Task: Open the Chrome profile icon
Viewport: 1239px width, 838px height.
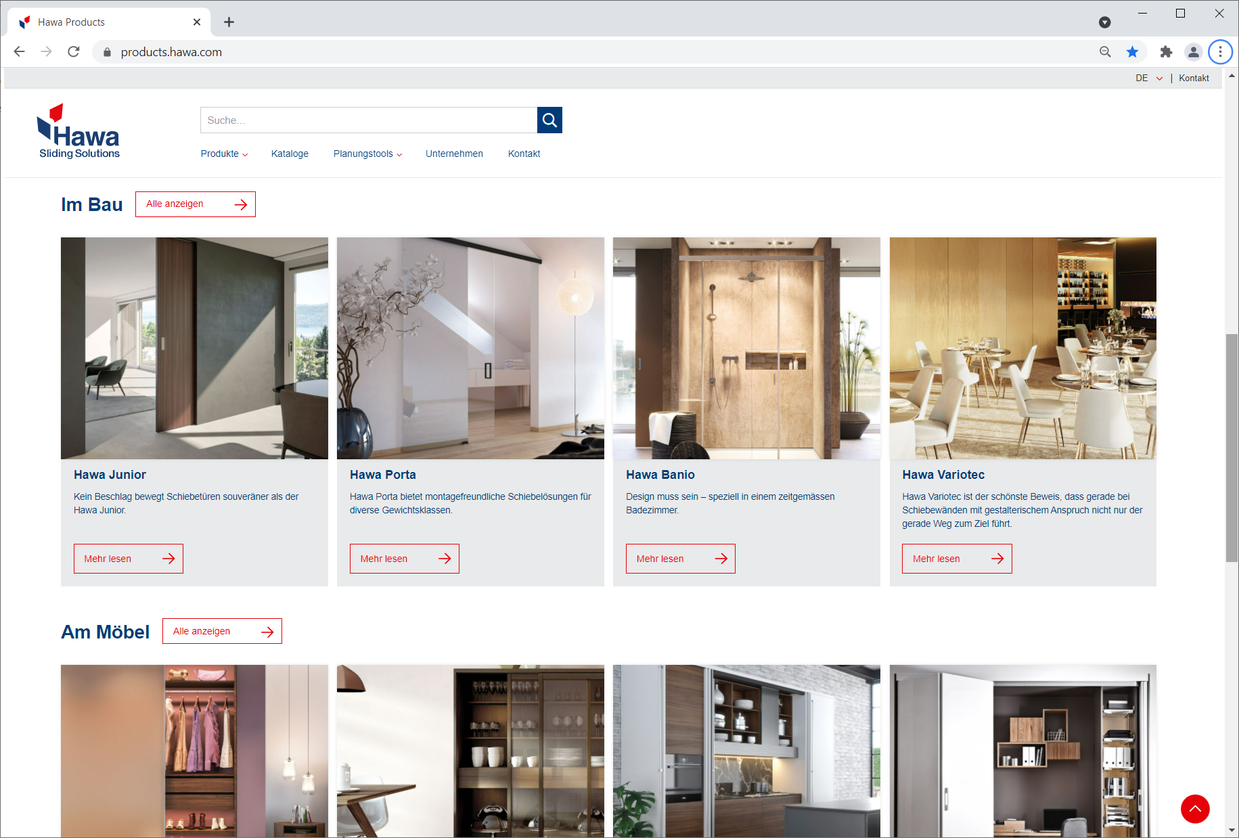Action: coord(1193,52)
